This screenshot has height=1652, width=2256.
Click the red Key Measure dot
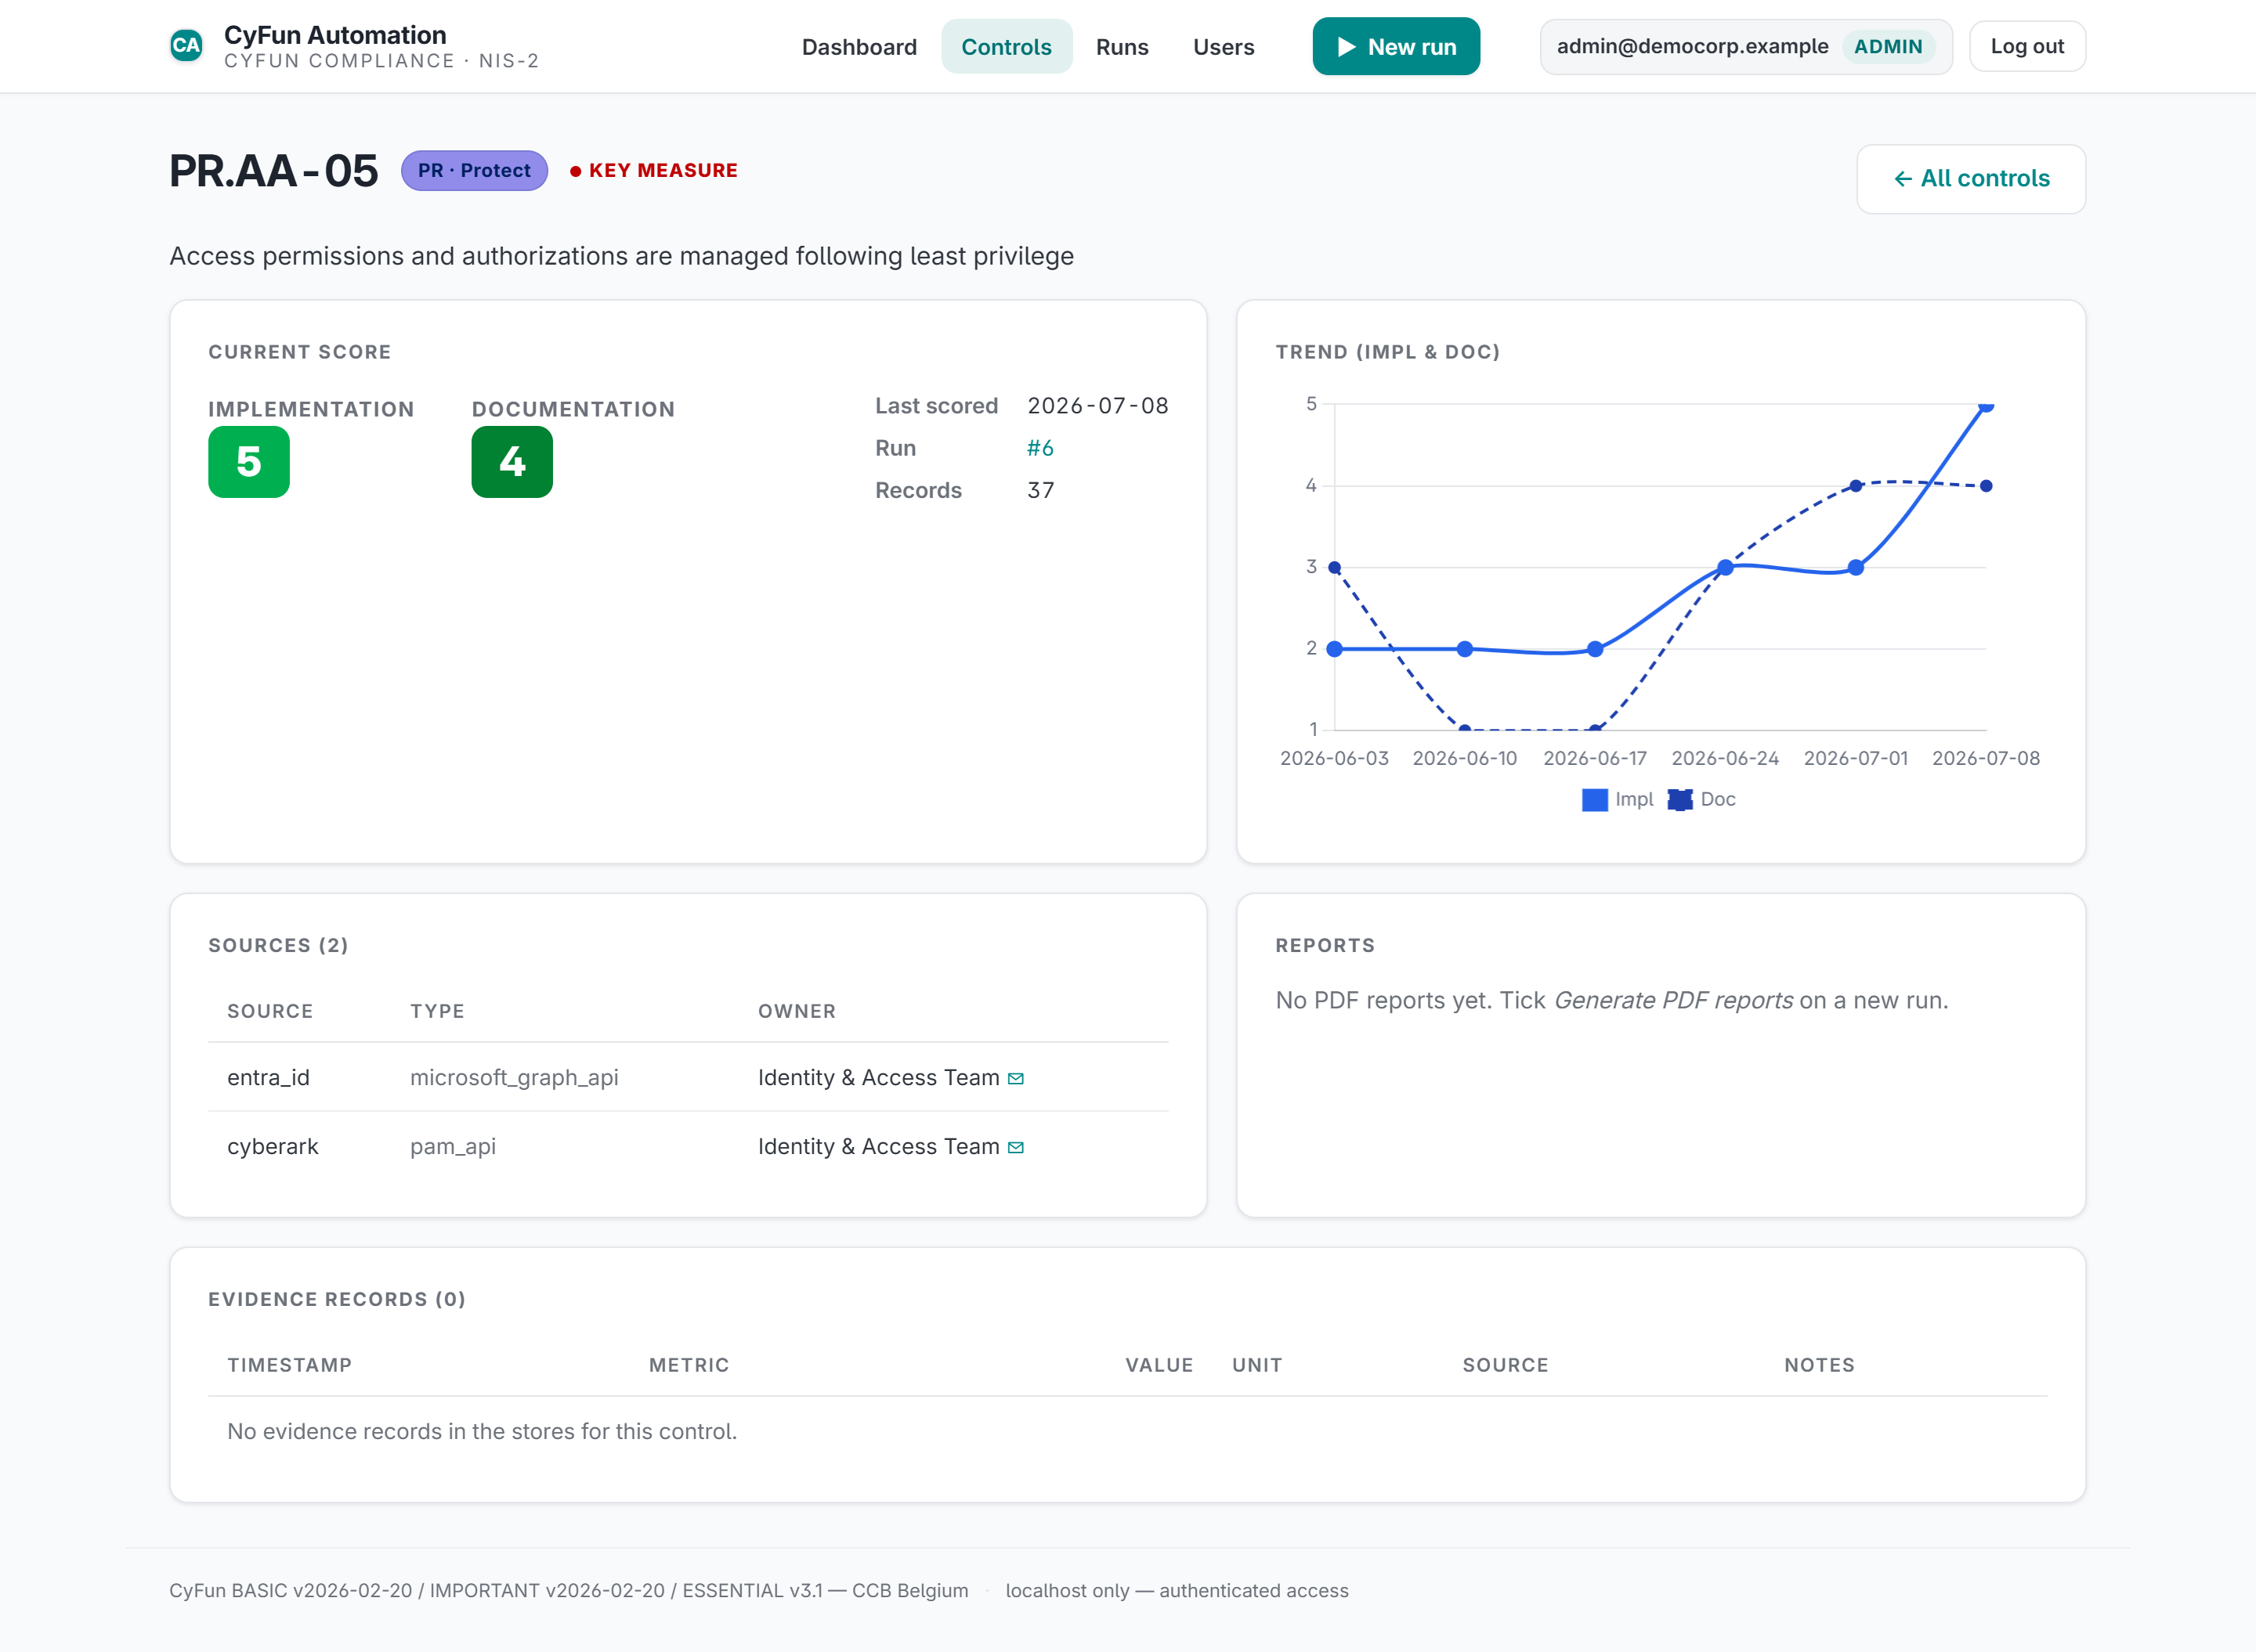click(x=575, y=171)
